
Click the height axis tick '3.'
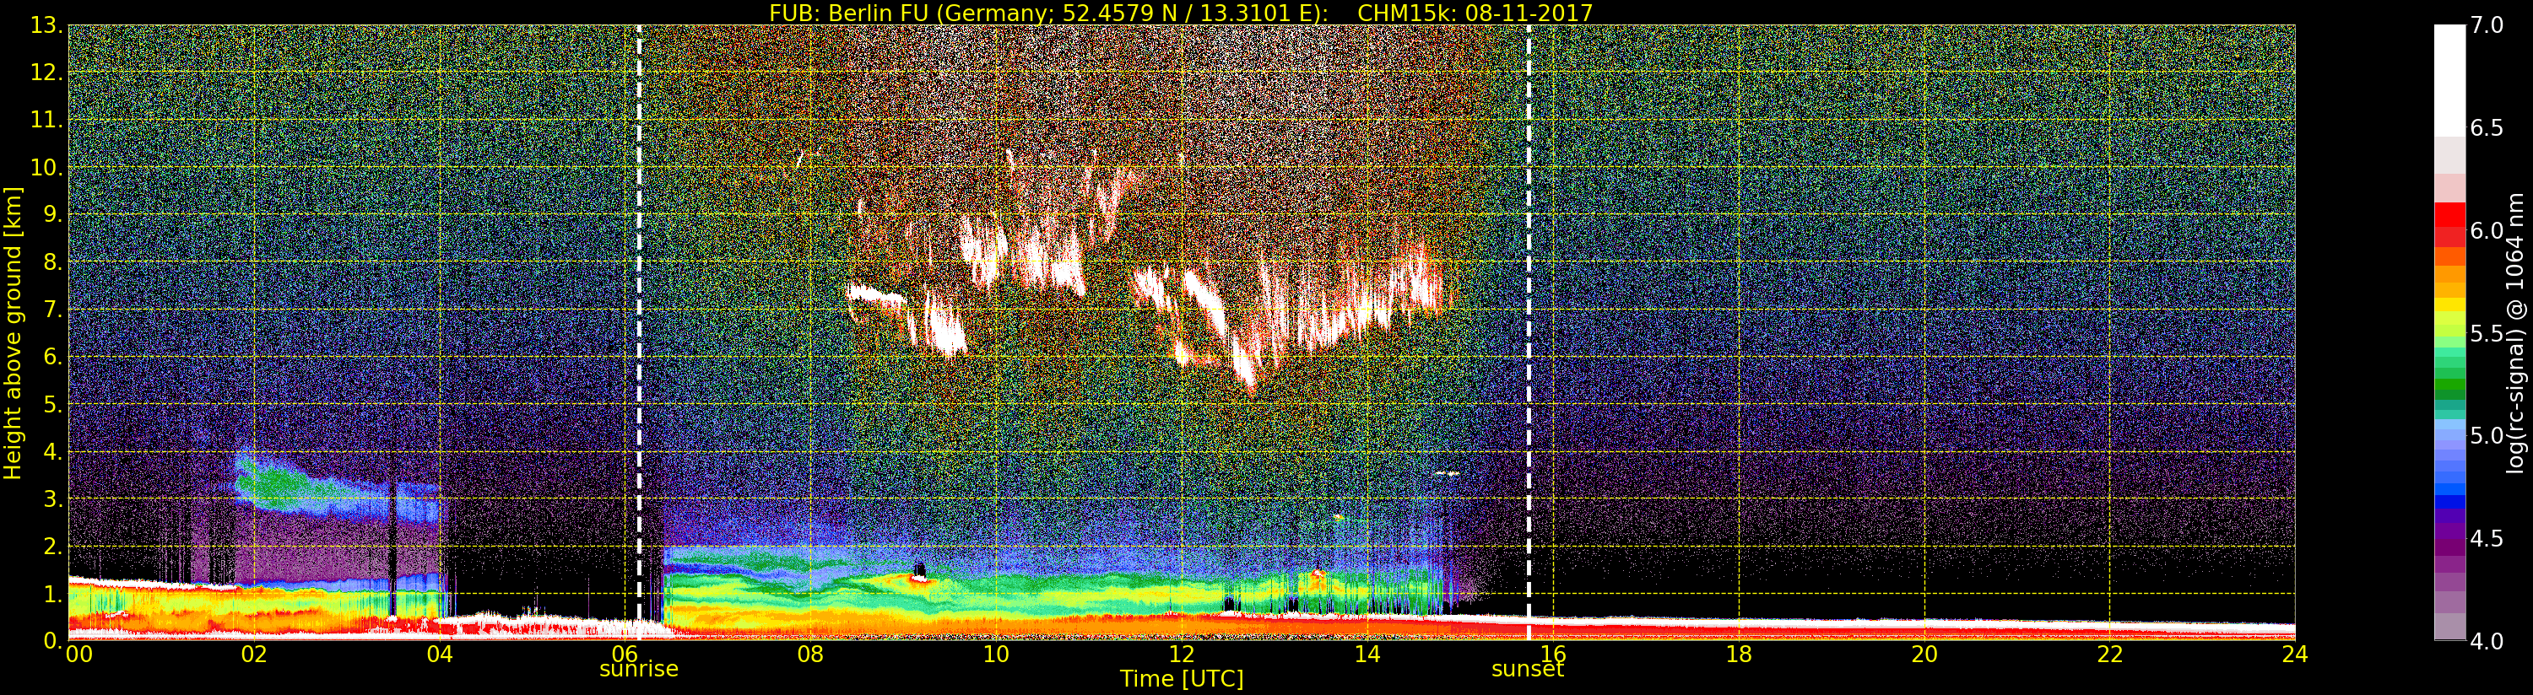point(52,498)
